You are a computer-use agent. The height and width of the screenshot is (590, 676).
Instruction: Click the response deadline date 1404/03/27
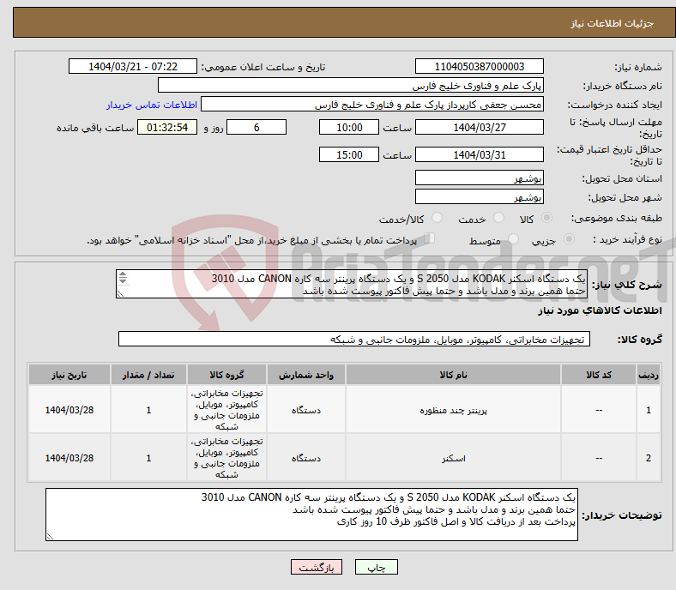[479, 127]
